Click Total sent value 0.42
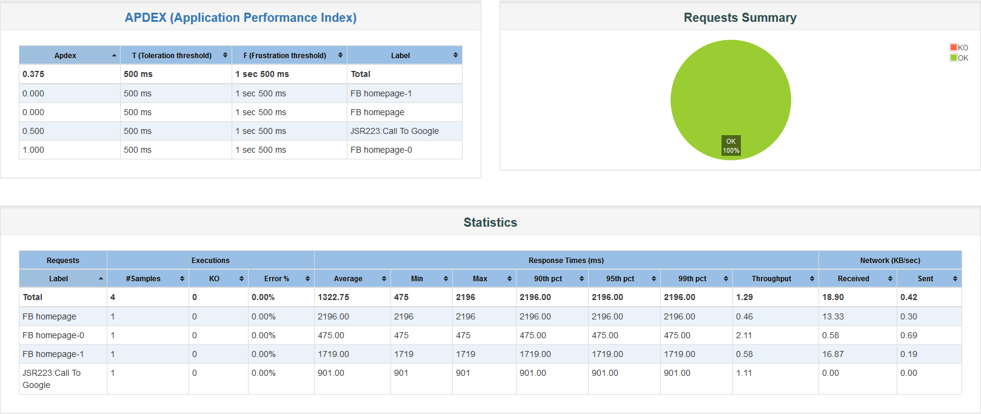The image size is (981, 414). (x=909, y=297)
